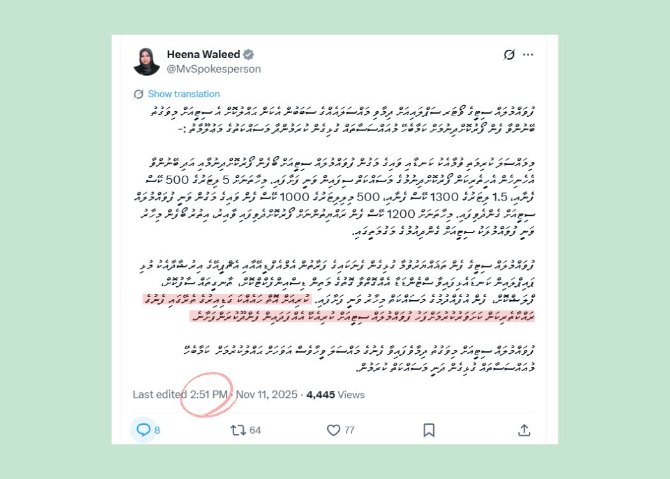The image size is (670, 479).
Task: Click the Heena Waleed display name
Action: pos(204,54)
